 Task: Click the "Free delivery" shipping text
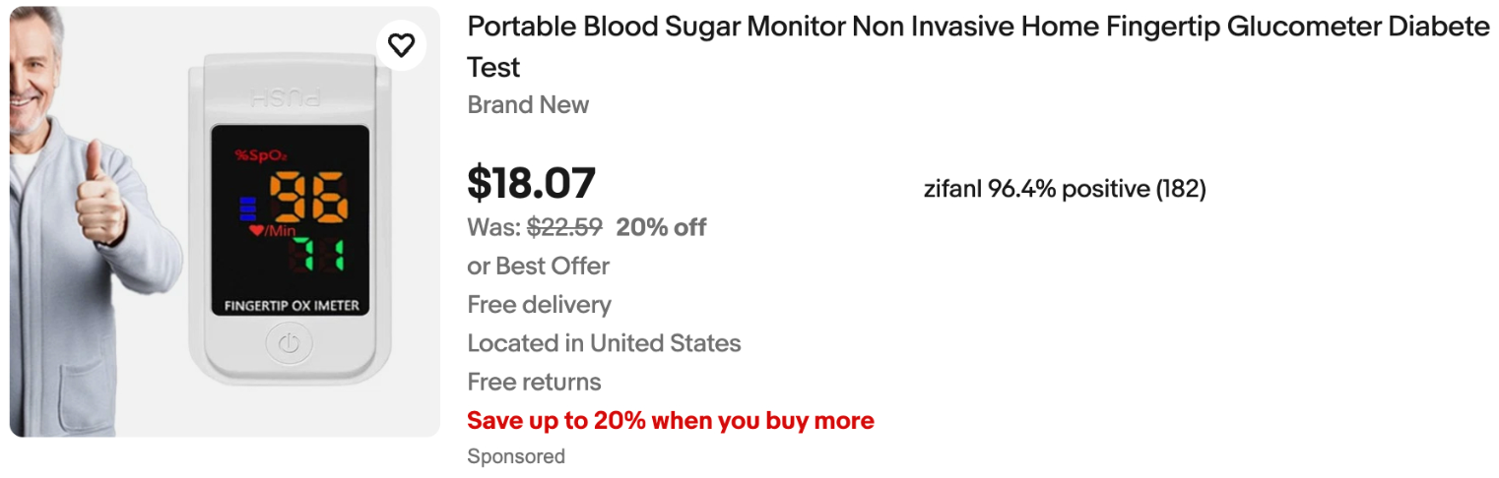tap(539, 305)
